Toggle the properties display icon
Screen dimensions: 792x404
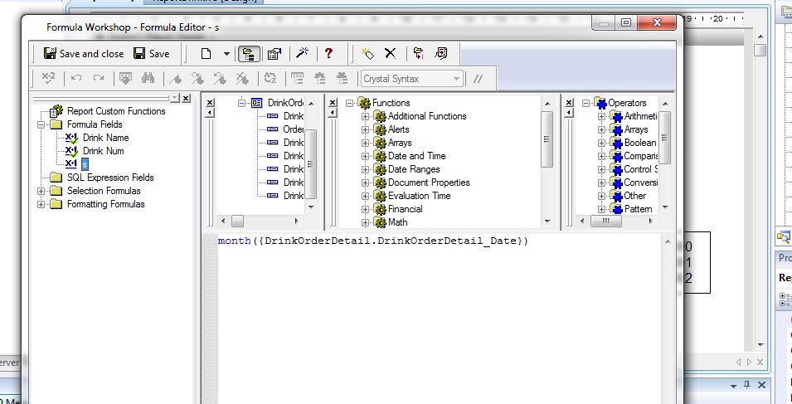[x=275, y=54]
